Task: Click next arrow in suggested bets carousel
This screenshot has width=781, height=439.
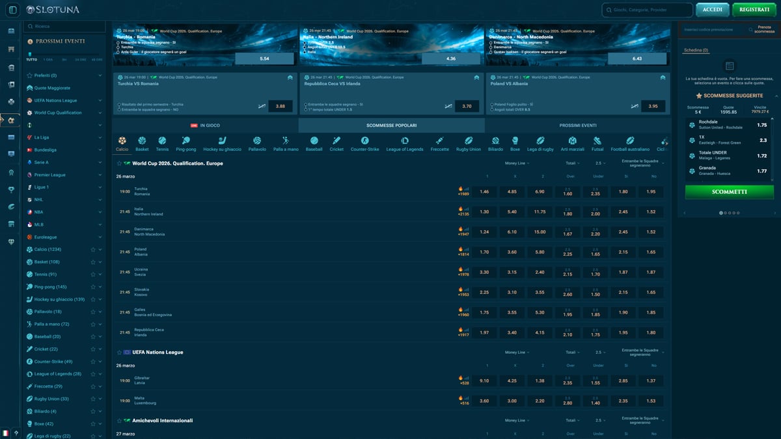Action: pos(774,213)
